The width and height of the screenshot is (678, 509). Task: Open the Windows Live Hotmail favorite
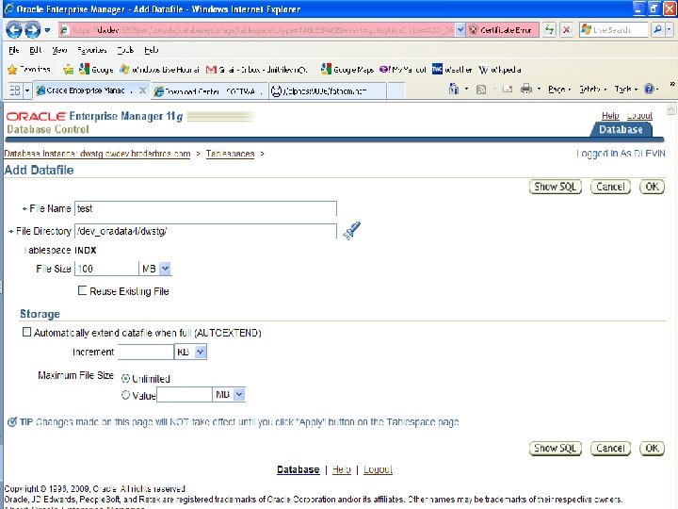159,69
